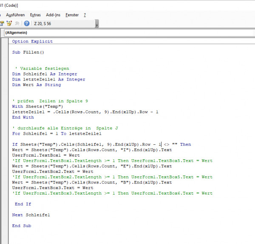Open the (Allgemein) object dropdown

point(129,33)
